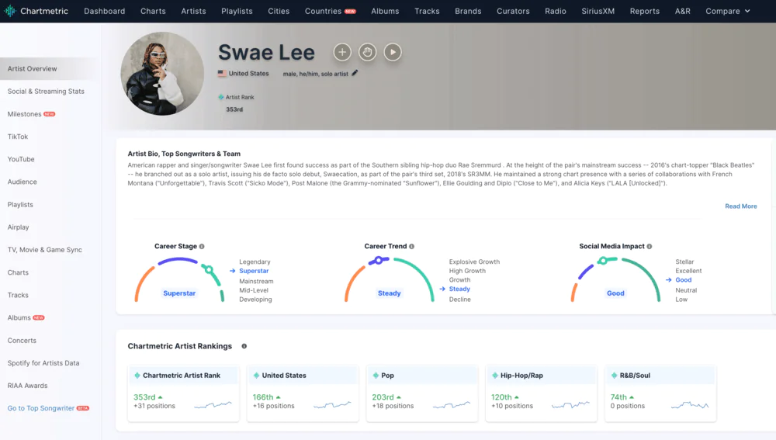This screenshot has width=776, height=440.
Task: Open the Cities navigation item
Action: coord(279,11)
